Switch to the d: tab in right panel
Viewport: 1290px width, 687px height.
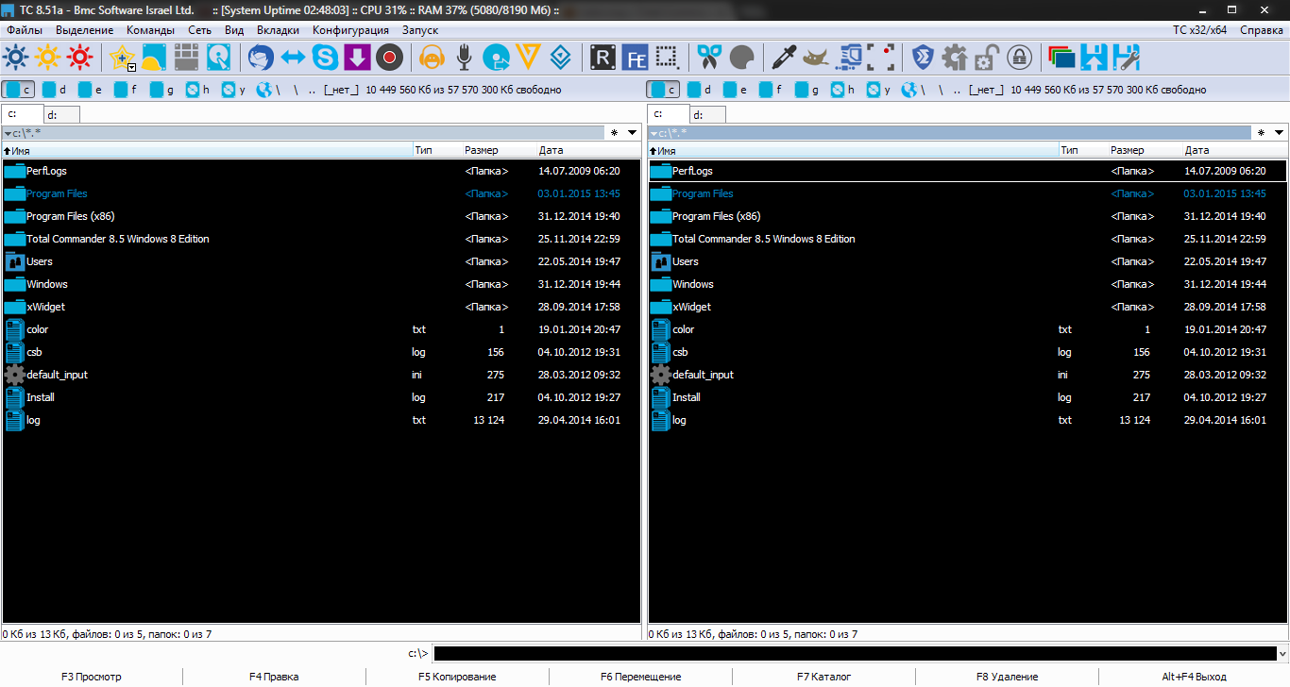pyautogui.click(x=706, y=115)
